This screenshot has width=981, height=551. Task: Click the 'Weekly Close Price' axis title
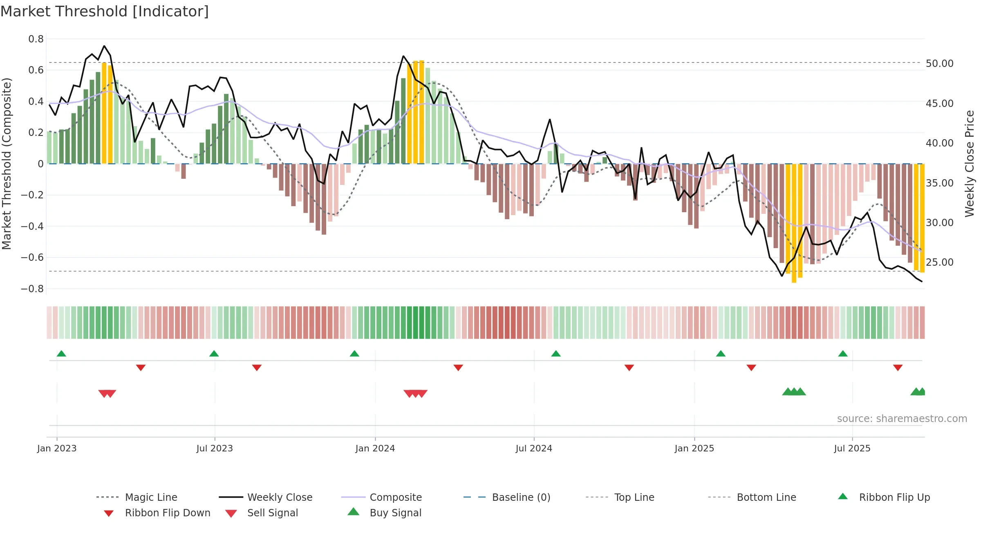pos(970,163)
